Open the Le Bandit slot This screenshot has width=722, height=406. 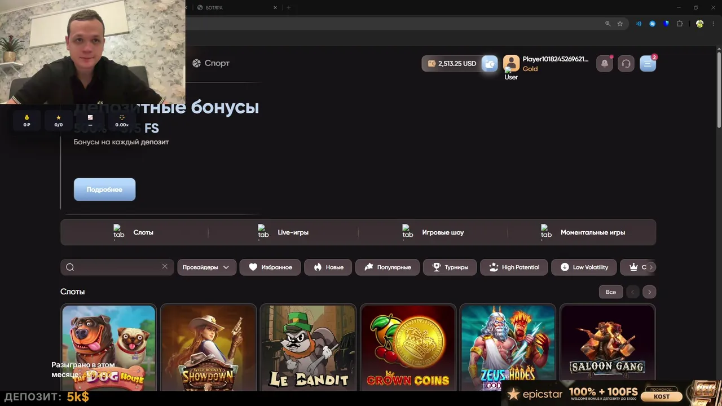pos(308,347)
